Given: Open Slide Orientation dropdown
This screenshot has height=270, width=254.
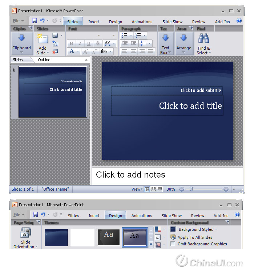Looking at the screenshot, I should (25, 238).
